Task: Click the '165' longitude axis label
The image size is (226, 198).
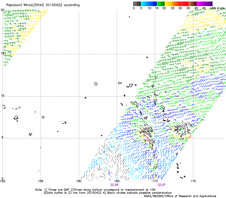Action: point(117,181)
